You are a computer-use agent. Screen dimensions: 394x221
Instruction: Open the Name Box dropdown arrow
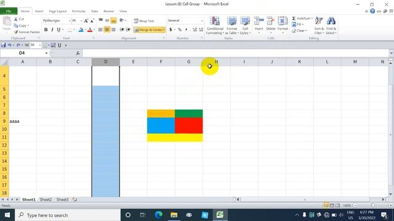click(x=46, y=53)
